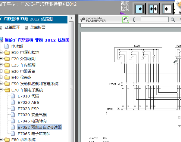Click the right-arrow view control button
Viewport: 181px width, 142px height.
click(139, 9)
